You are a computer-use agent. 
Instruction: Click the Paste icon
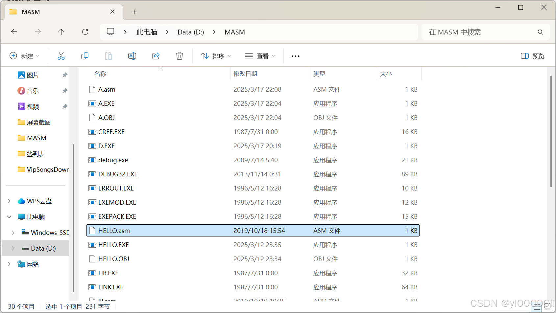108,56
